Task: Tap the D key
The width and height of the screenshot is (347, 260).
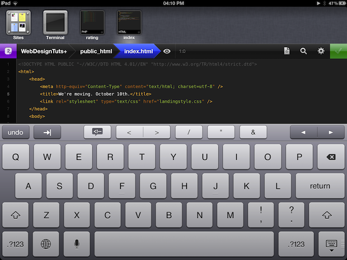Action: pyautogui.click(x=91, y=186)
